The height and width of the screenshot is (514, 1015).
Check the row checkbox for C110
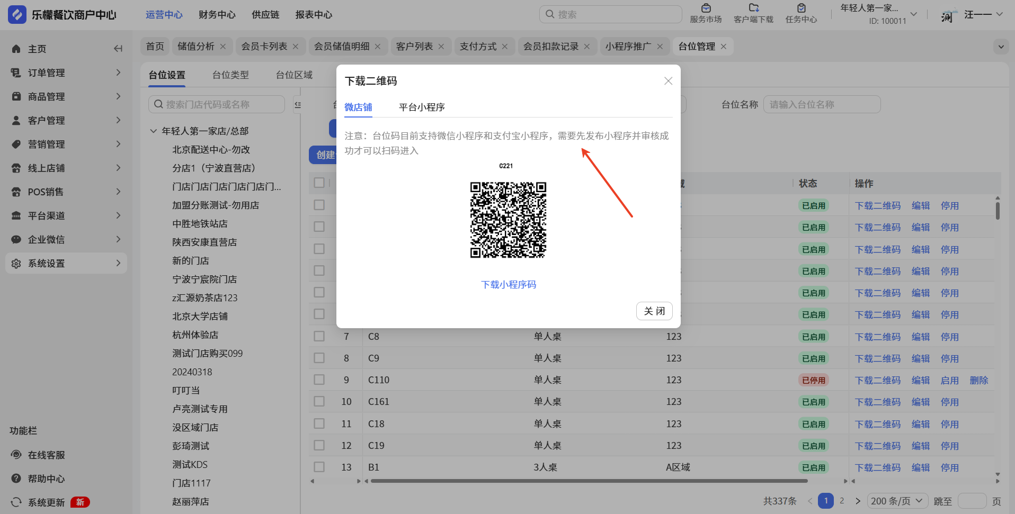point(319,380)
